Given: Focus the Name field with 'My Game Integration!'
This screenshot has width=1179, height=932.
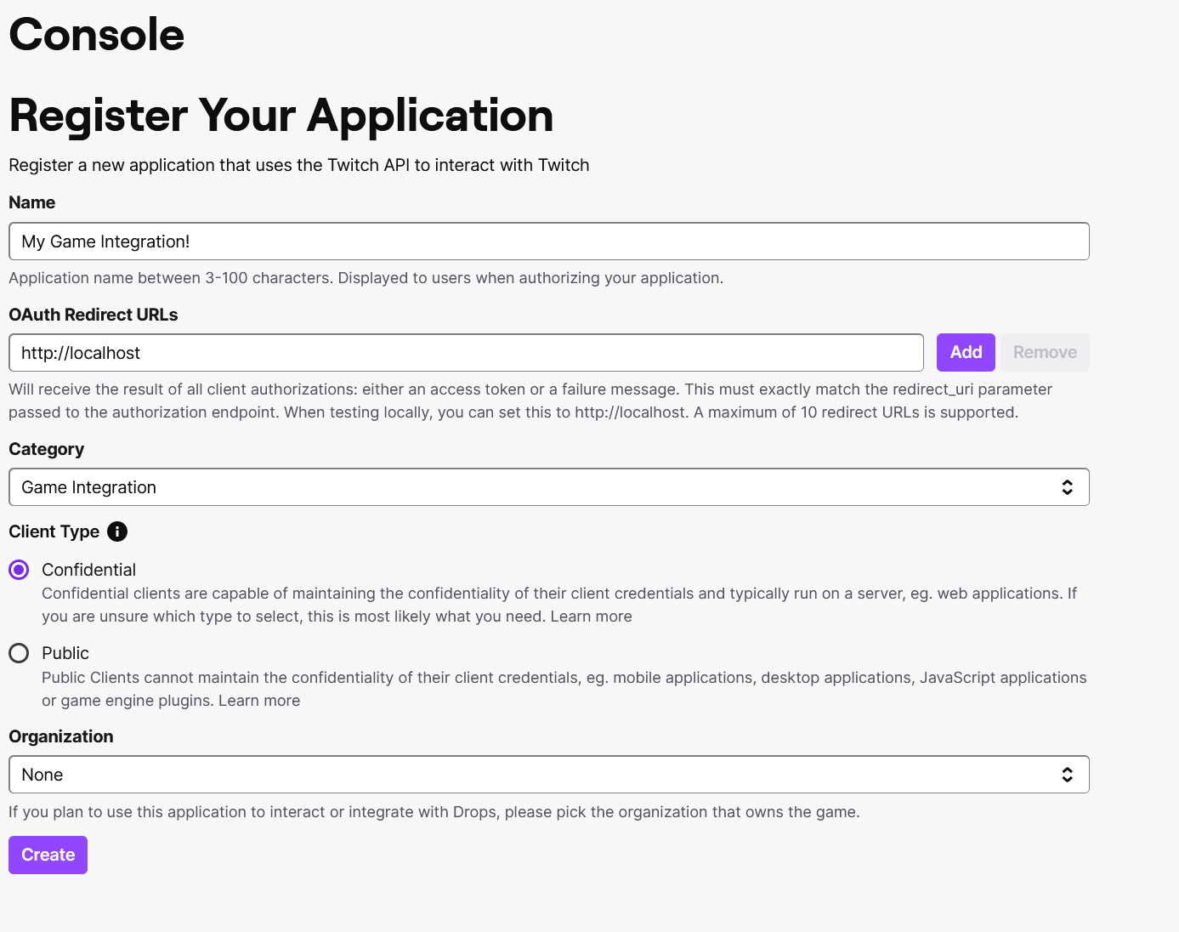Looking at the screenshot, I should 548,242.
